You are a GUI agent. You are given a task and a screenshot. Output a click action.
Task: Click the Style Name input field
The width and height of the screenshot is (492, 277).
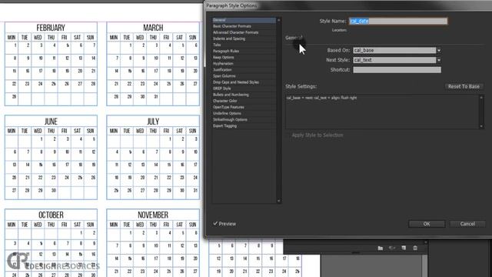398,21
